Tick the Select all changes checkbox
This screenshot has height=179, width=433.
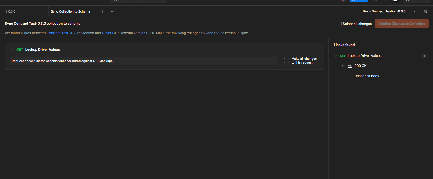pyautogui.click(x=339, y=24)
